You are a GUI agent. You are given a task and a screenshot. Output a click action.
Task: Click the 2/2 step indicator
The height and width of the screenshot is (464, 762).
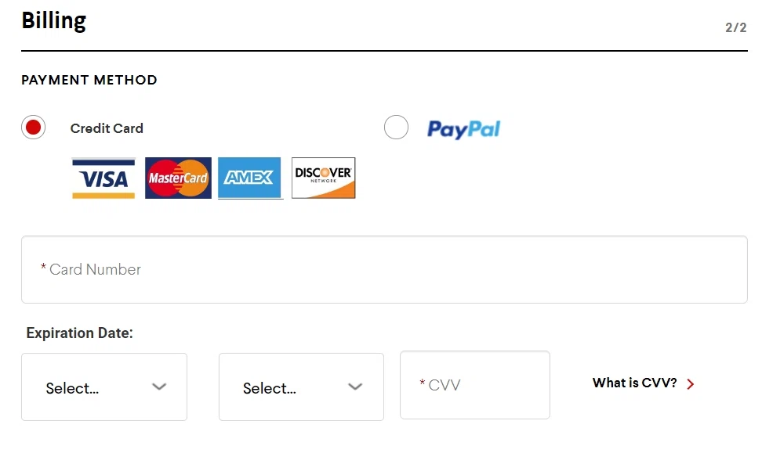(735, 28)
